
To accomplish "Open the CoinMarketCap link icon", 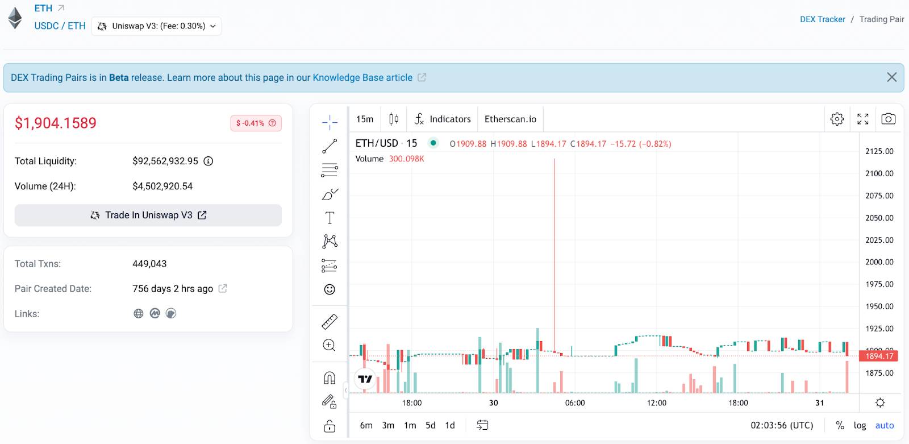I will click(155, 313).
